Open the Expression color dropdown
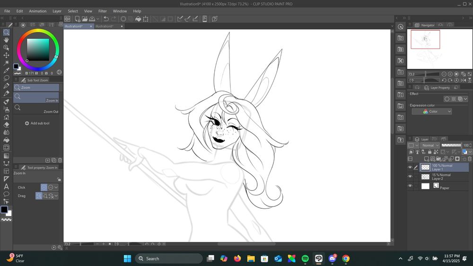This screenshot has width=473, height=266. (431, 112)
